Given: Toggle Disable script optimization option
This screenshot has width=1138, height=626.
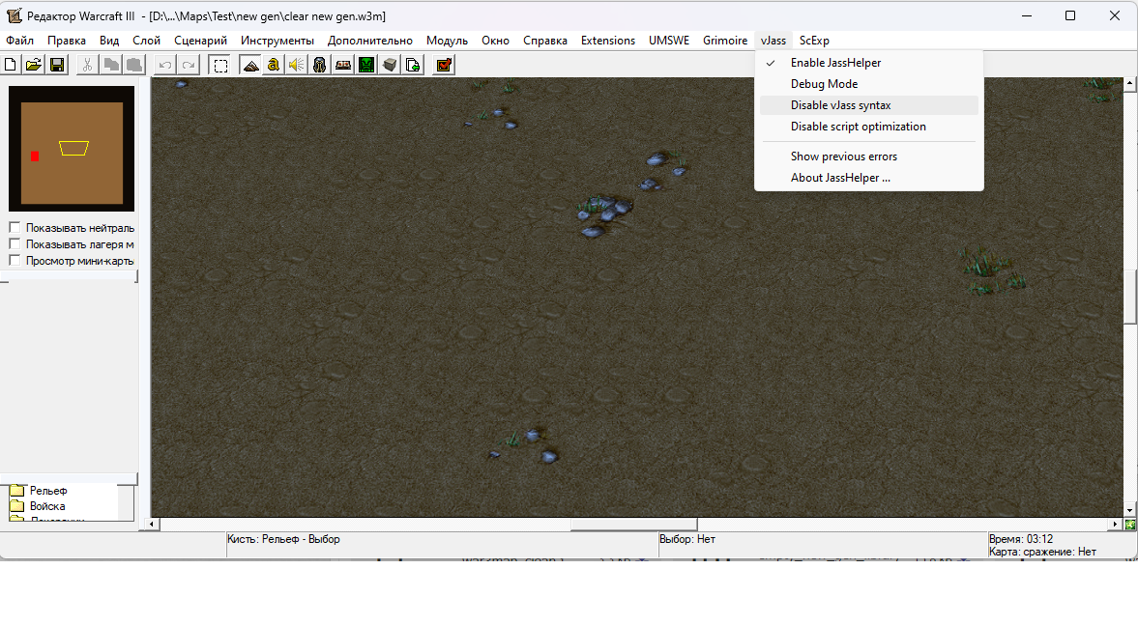Looking at the screenshot, I should pos(869,127).
